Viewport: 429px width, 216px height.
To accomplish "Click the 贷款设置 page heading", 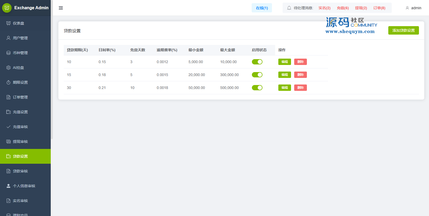I will point(72,31).
